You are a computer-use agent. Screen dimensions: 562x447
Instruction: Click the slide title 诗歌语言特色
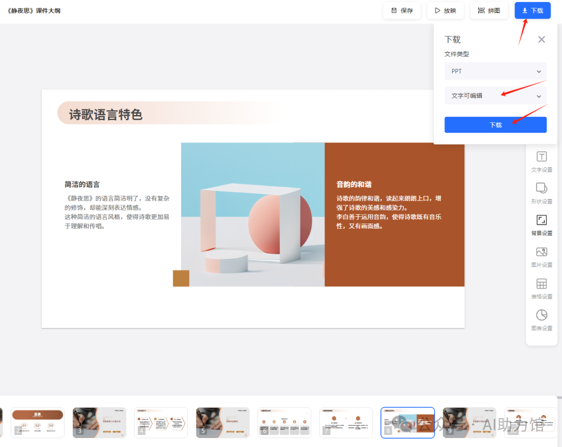click(x=106, y=115)
